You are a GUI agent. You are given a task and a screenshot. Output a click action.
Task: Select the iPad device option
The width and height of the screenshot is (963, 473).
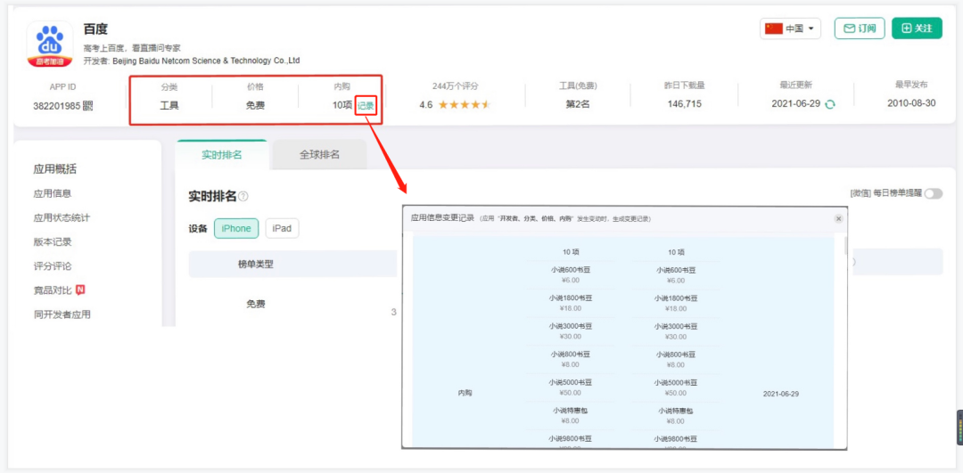282,228
